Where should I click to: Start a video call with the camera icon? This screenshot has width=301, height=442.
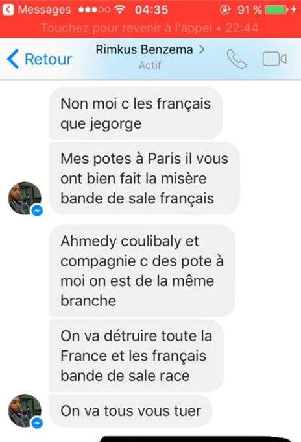tap(274, 59)
